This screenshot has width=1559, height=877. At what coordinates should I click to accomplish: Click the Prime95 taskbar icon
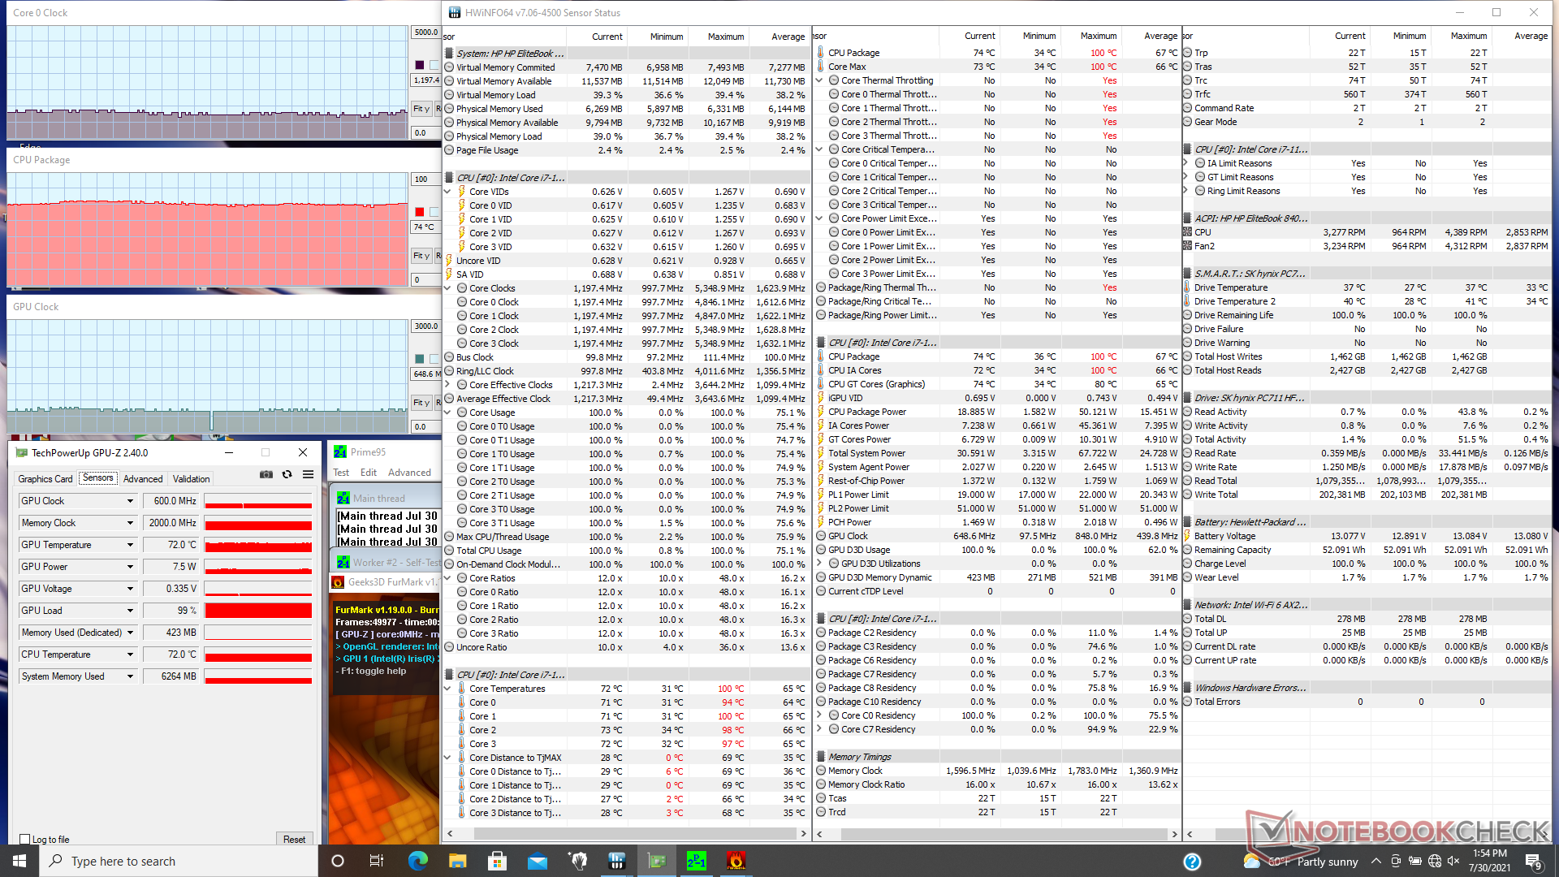(x=696, y=861)
